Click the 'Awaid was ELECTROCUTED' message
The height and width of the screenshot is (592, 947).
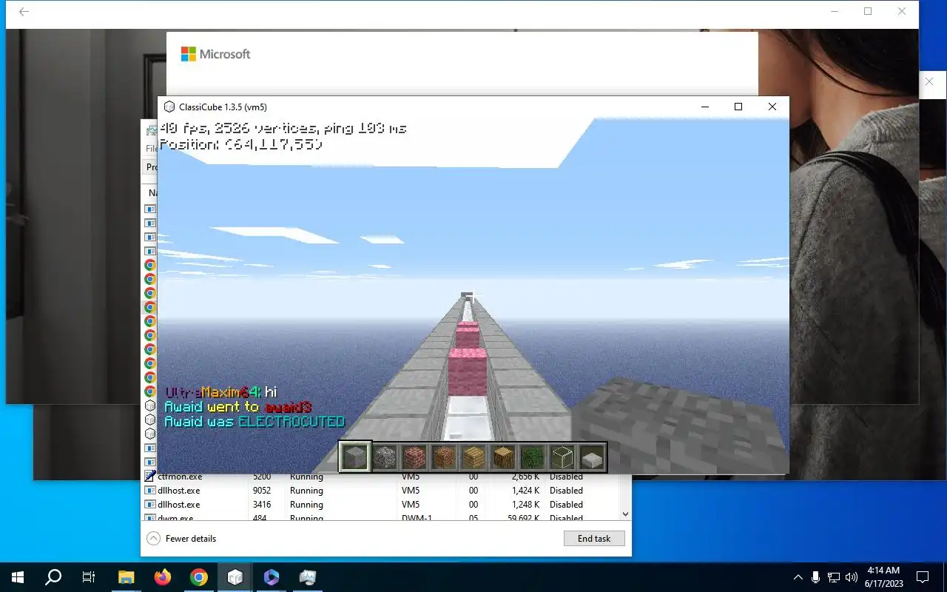[x=255, y=422]
